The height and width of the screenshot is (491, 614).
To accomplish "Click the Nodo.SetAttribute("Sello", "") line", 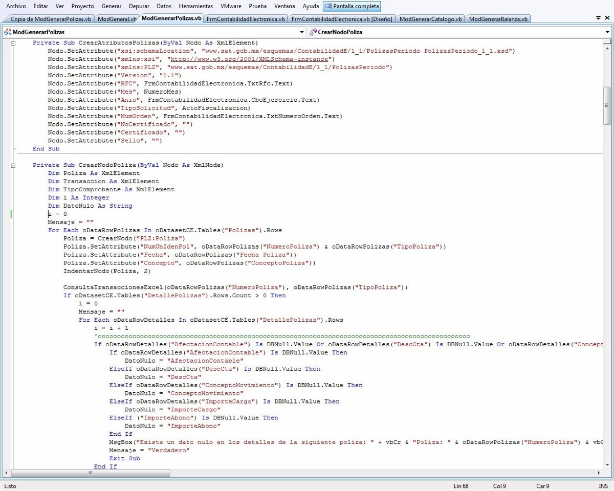I will (x=105, y=141).
